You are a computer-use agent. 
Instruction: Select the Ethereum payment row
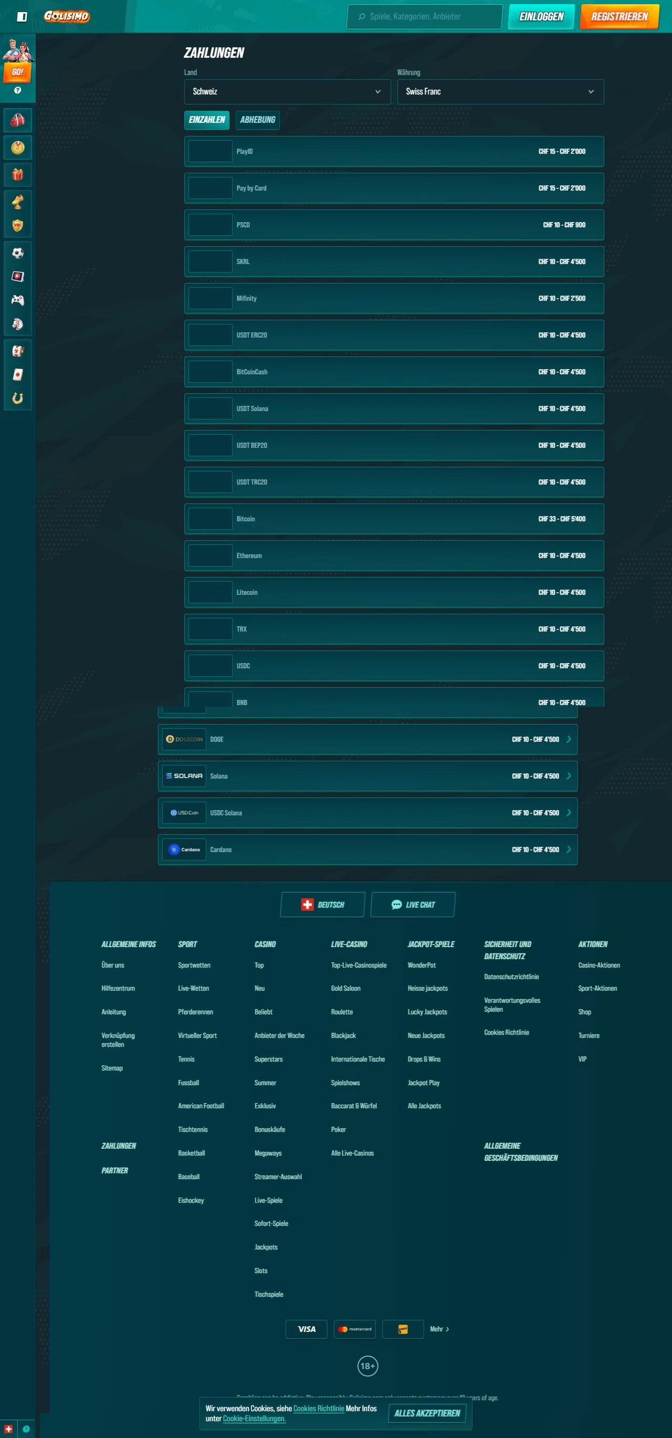394,555
